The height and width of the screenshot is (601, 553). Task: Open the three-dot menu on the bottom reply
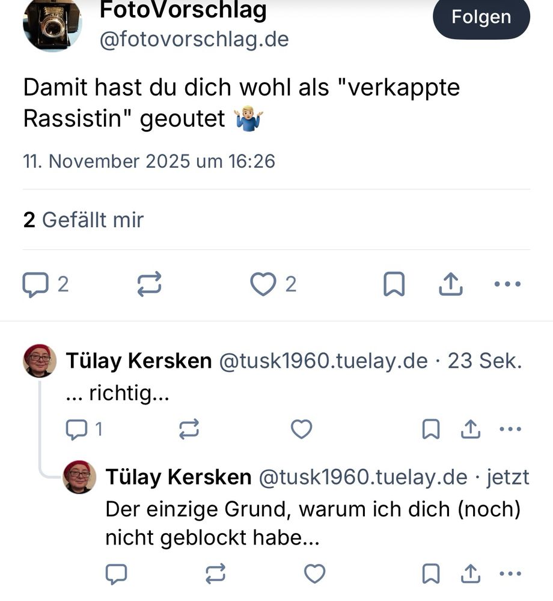(510, 573)
